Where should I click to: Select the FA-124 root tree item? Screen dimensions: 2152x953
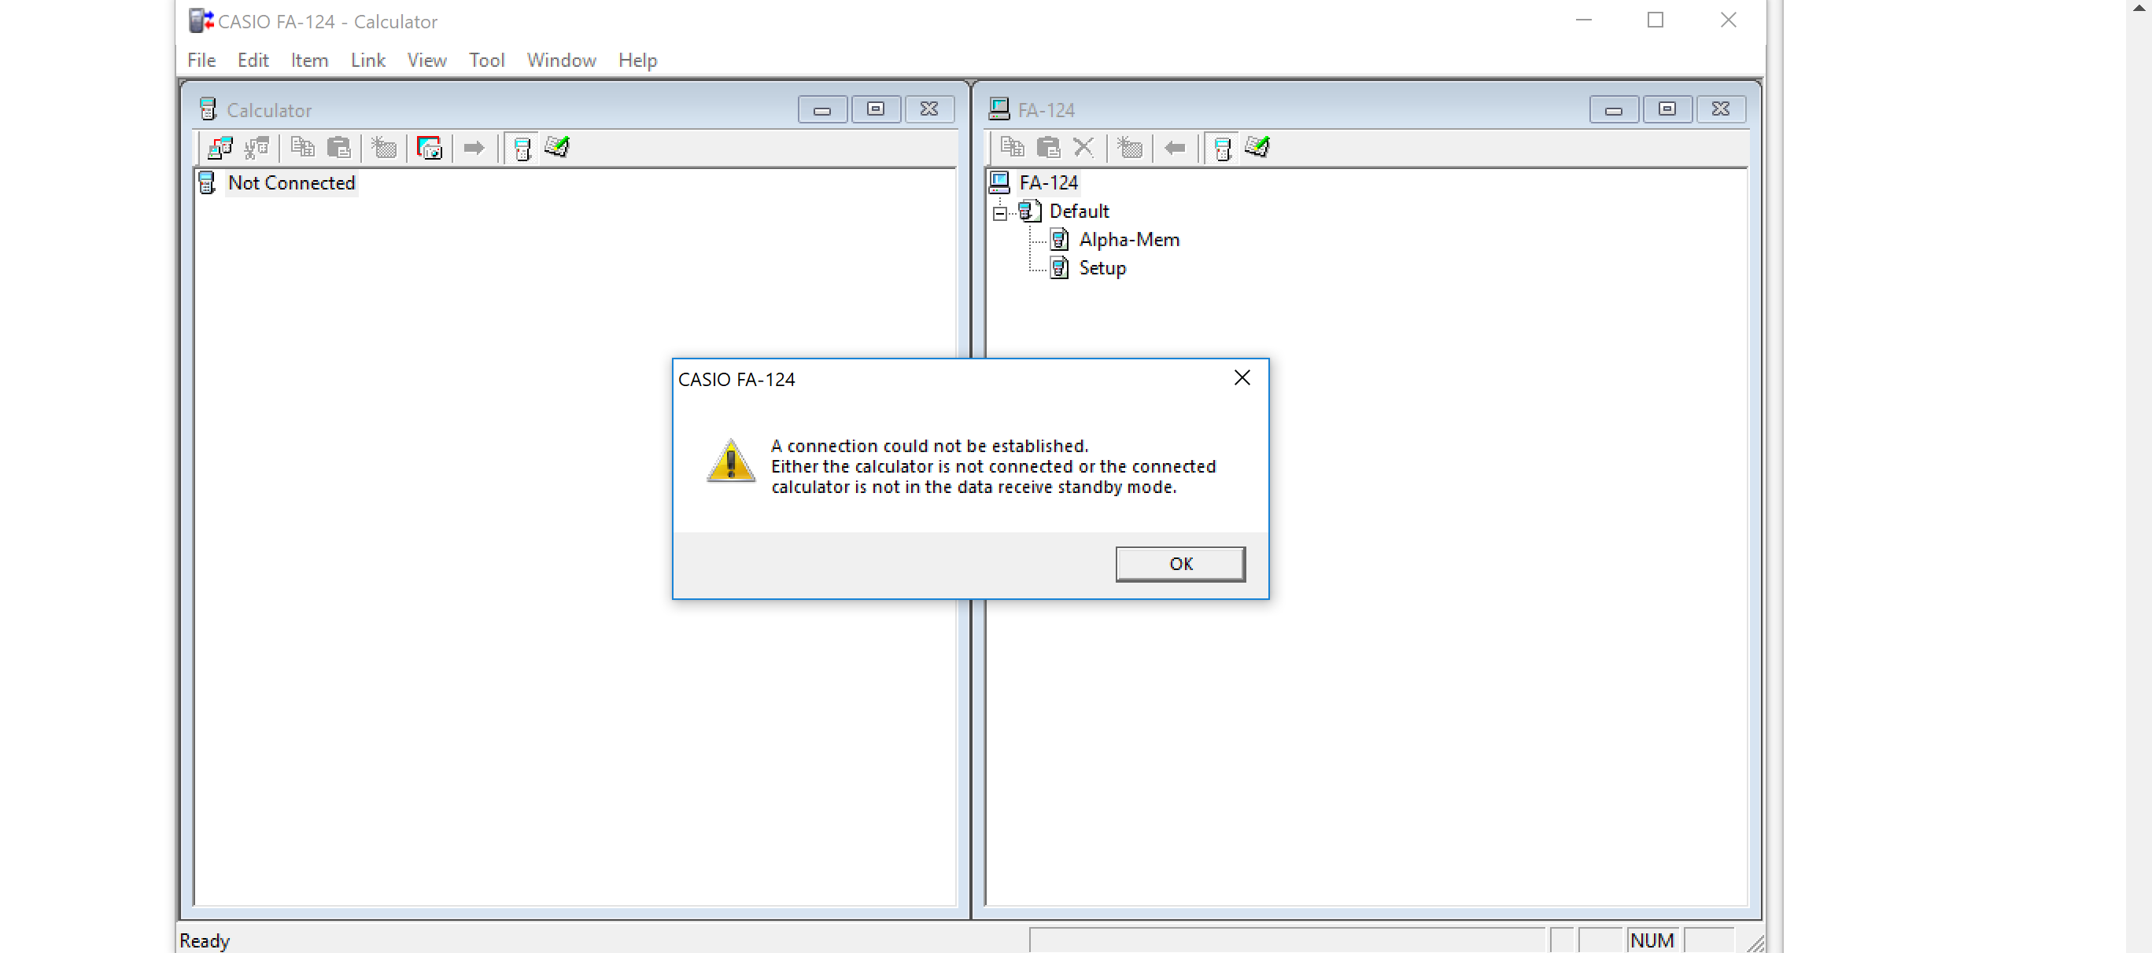coord(1048,182)
